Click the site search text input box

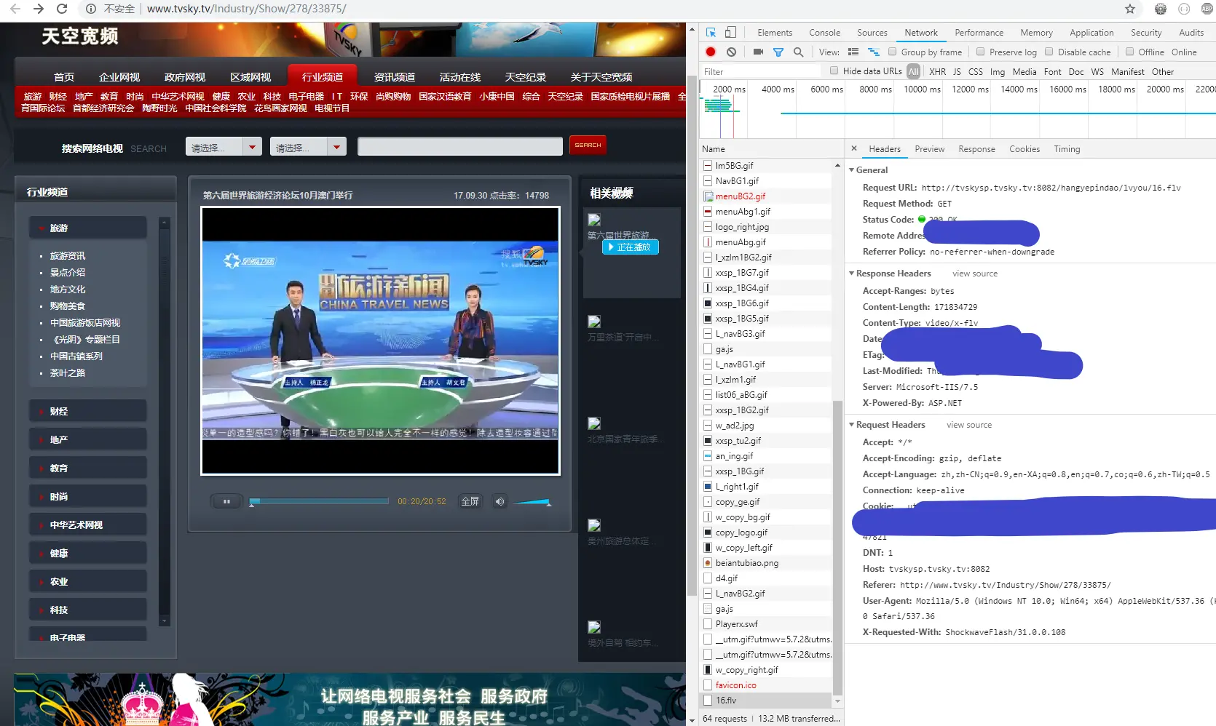[460, 146]
